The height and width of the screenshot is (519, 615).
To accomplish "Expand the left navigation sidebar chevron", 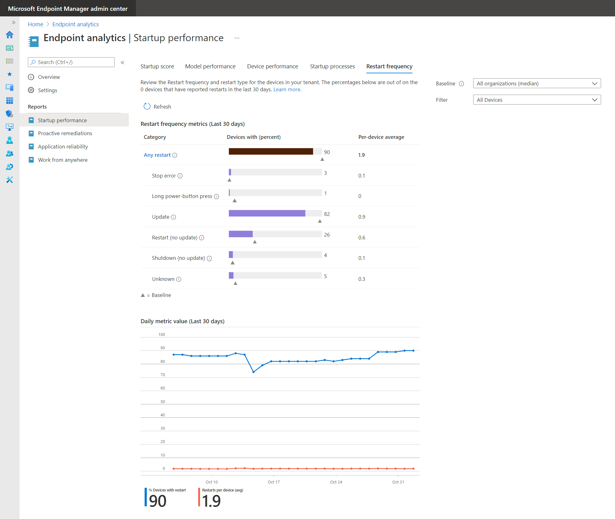I will coord(13,22).
